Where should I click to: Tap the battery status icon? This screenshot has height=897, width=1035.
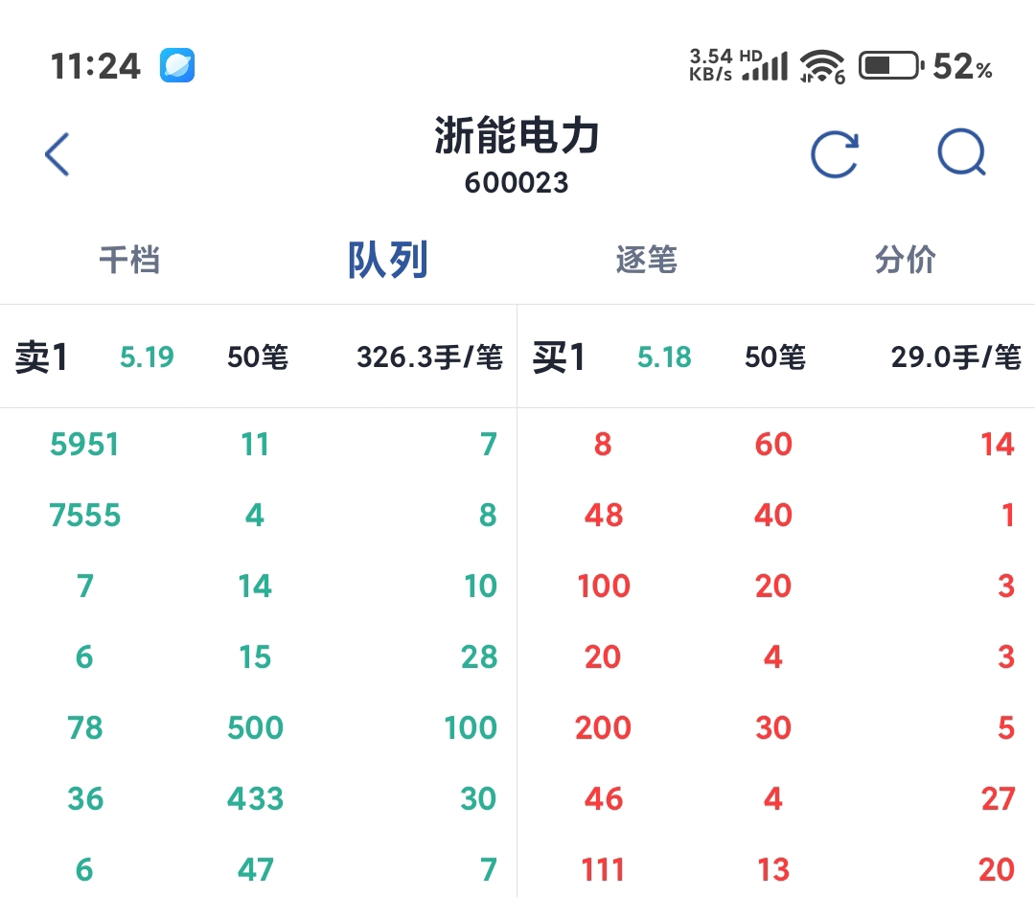pos(891,65)
